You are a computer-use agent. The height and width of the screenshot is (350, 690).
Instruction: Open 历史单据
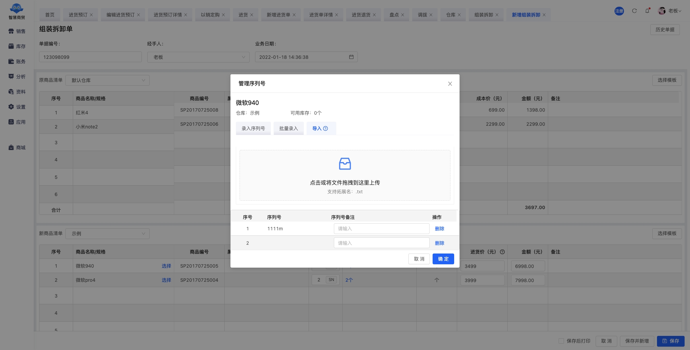point(665,30)
